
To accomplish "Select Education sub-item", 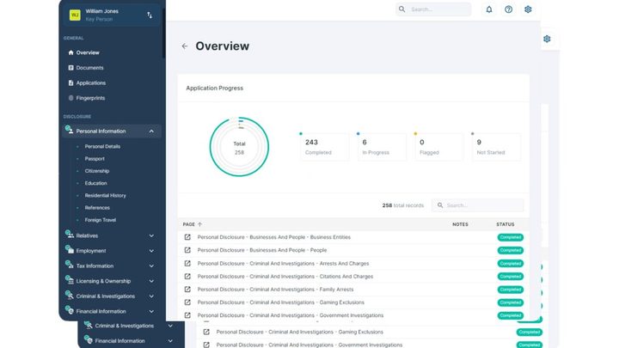I will click(x=95, y=183).
